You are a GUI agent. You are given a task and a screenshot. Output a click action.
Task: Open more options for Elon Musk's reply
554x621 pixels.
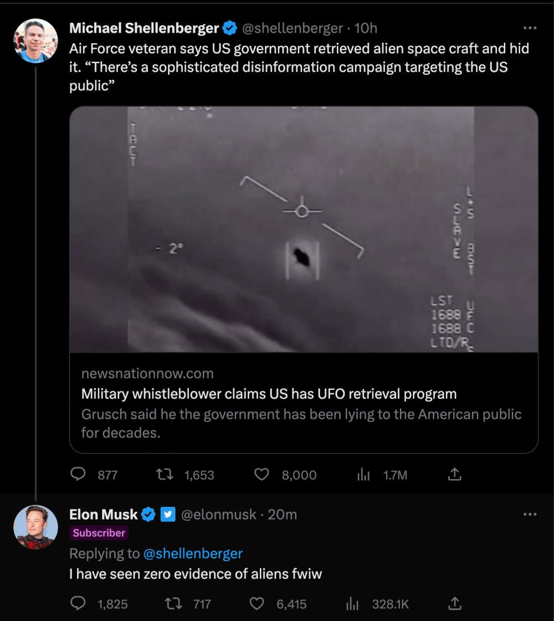click(x=530, y=515)
